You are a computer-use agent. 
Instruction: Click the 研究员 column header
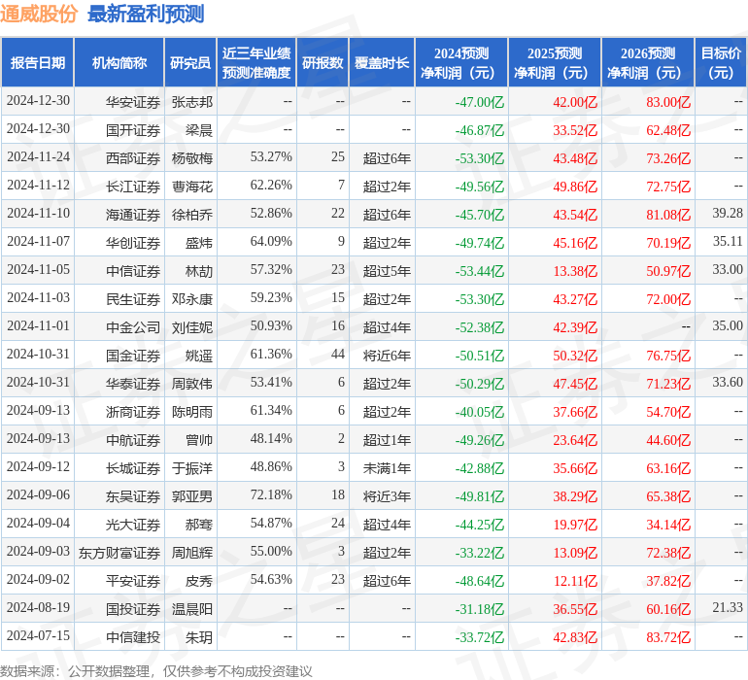pyautogui.click(x=190, y=63)
